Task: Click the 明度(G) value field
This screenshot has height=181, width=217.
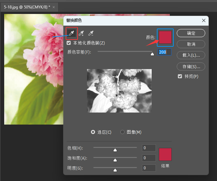Action: tap(149, 168)
